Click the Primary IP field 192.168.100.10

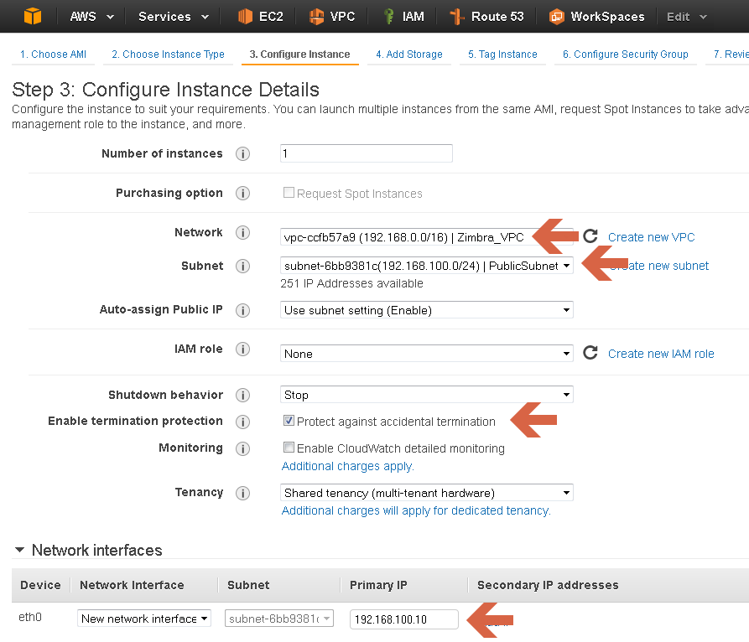click(404, 619)
